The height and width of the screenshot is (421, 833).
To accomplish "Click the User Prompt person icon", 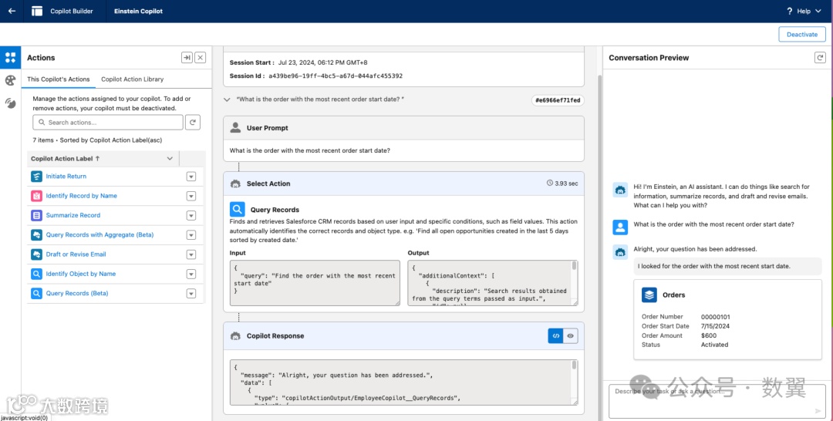I will click(235, 127).
